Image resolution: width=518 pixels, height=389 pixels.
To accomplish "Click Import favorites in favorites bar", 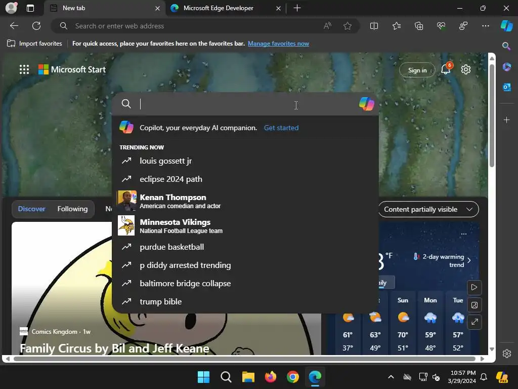I will [34, 44].
